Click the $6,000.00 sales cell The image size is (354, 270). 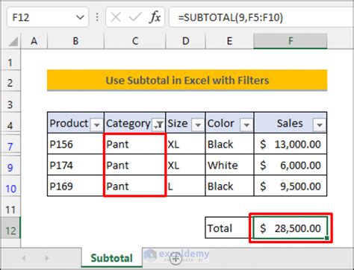pos(291,165)
